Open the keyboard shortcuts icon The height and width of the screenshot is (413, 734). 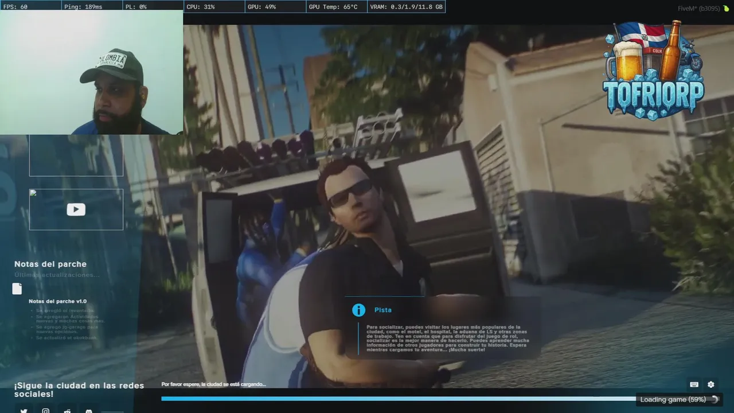pyautogui.click(x=694, y=384)
